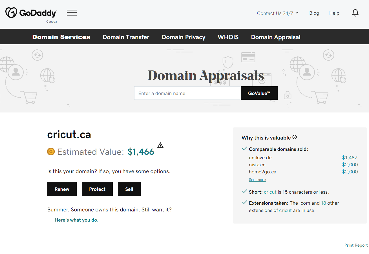This screenshot has height=254, width=369.
Task: Open the help icon beside Why this is valuable
Action: coord(295,137)
